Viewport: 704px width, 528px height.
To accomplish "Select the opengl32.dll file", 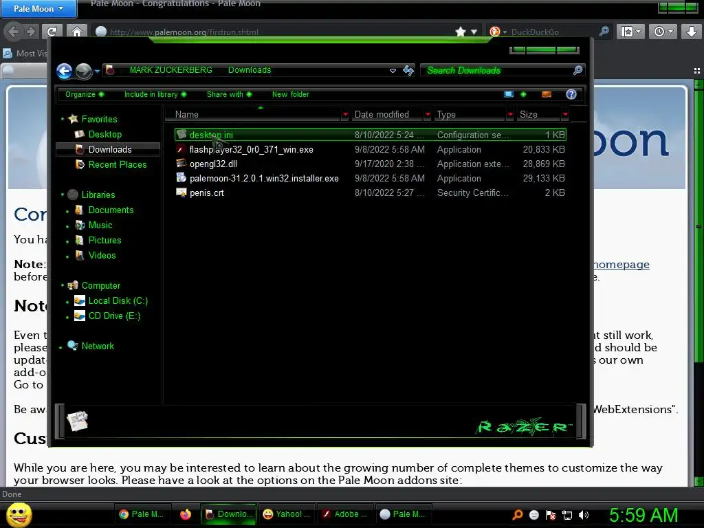I will tap(371, 164).
